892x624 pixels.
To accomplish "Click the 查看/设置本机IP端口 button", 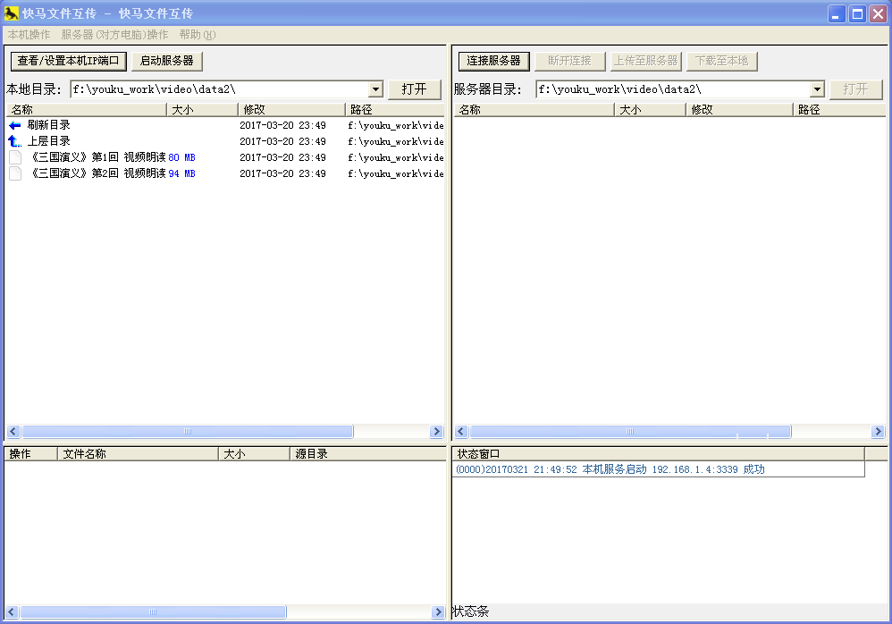I will [x=67, y=61].
